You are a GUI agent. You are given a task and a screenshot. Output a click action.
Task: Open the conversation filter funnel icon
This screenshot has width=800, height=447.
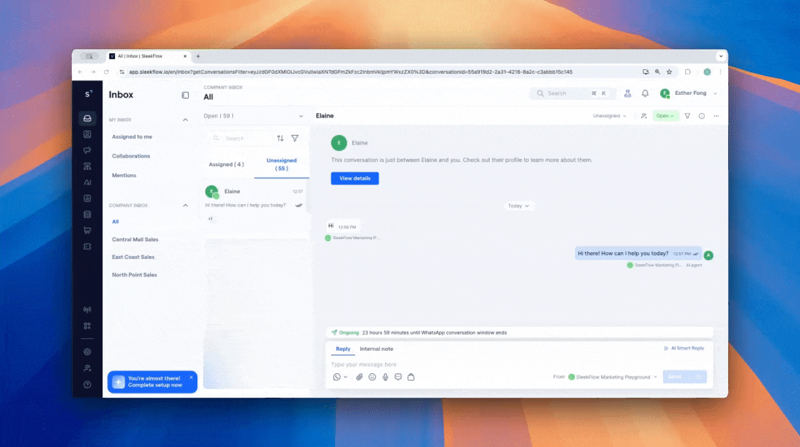coord(294,138)
